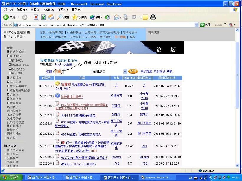Open the Back button history dropdown arrow
The width and height of the screenshot is (242, 181).
coord(18,17)
